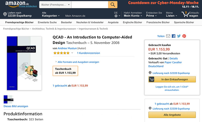This screenshot has width=202, height=122.
Task: Expand the Alle Kategorien menu
Action: 51,14
